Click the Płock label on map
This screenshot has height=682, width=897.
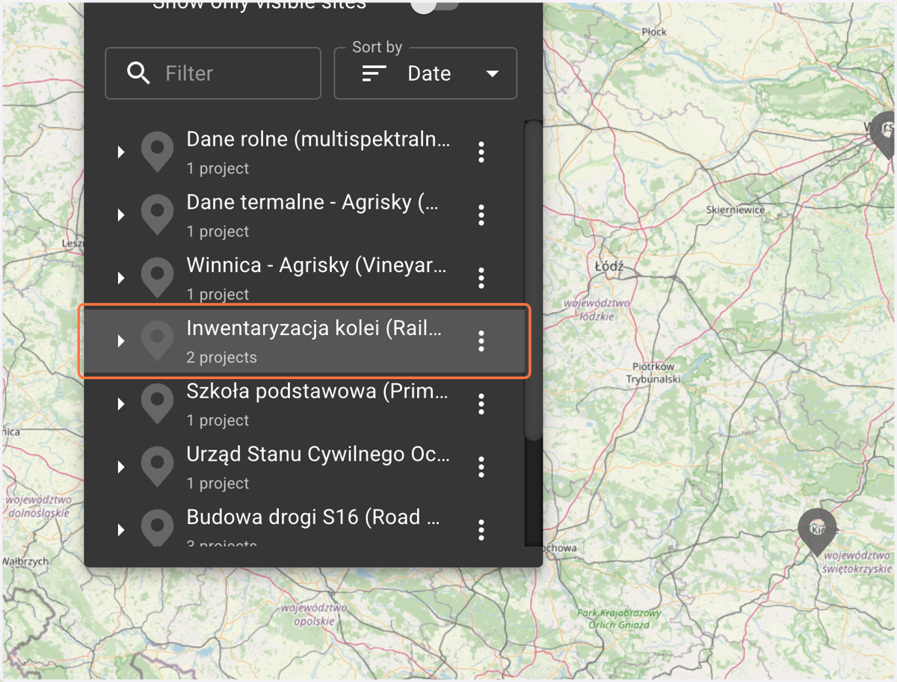pos(654,32)
